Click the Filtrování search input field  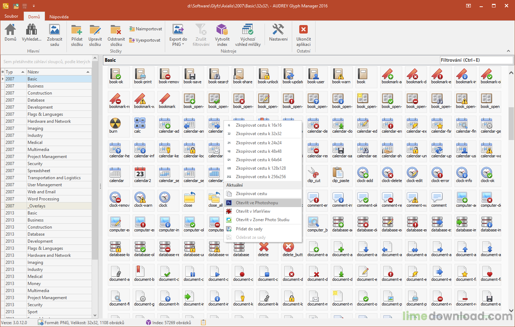[476, 60]
